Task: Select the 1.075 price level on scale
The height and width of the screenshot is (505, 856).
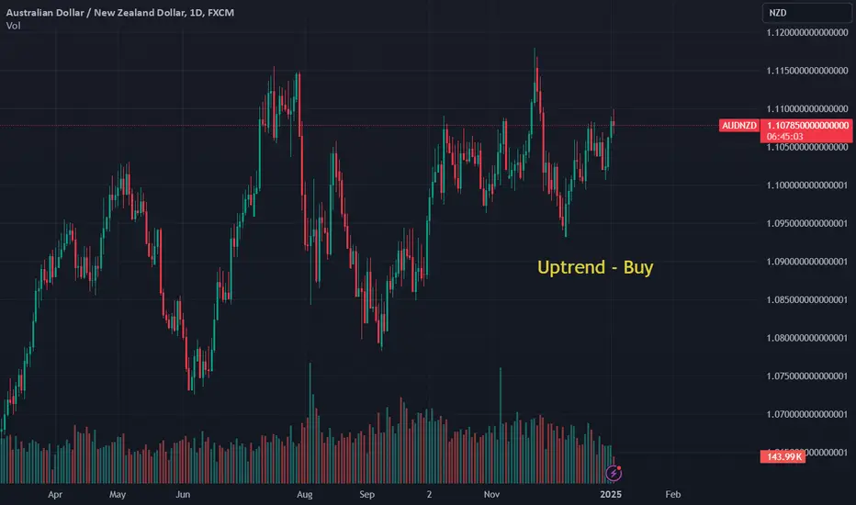Action: pyautogui.click(x=807, y=376)
